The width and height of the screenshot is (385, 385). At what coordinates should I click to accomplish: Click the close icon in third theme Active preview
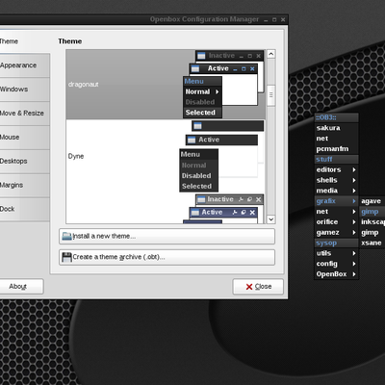coord(252,213)
